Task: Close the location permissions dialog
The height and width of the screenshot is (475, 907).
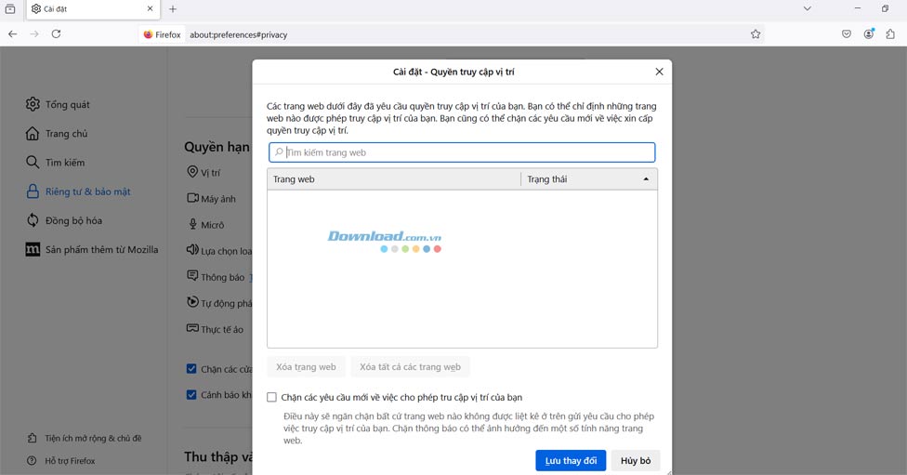Action: point(659,72)
